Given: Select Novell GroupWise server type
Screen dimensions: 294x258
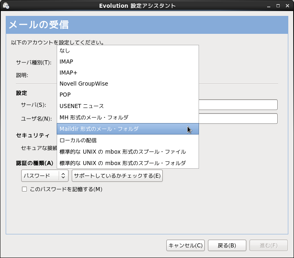Looking at the screenshot, I should (x=128, y=84).
